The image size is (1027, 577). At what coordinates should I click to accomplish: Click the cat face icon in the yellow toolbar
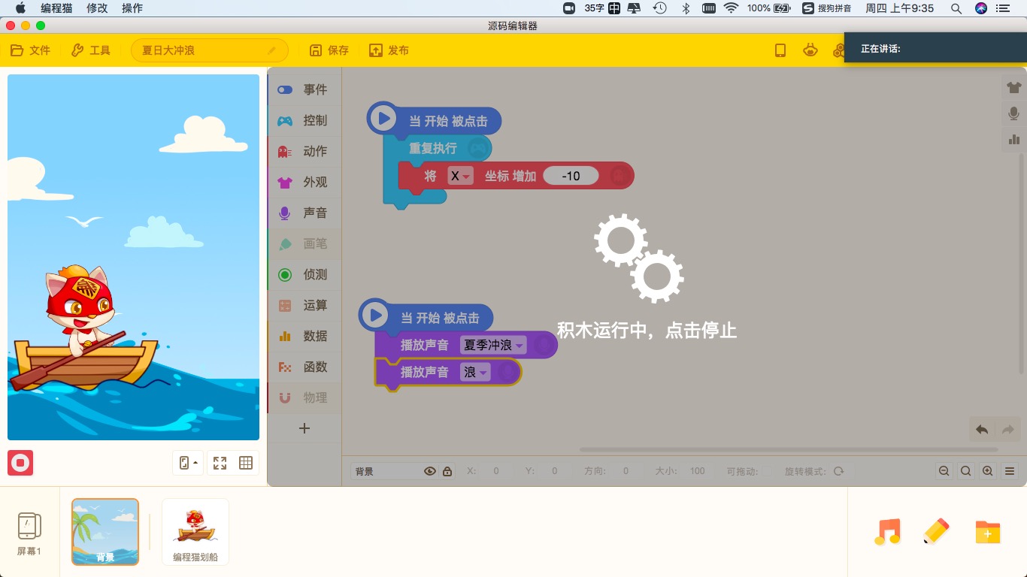(810, 50)
